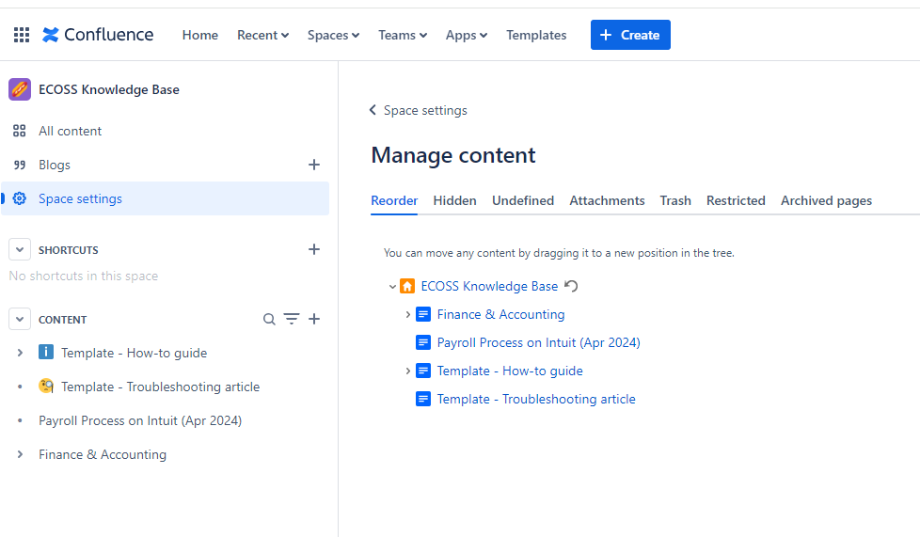Open Templates in top navigation
920x537 pixels.
[x=536, y=35]
